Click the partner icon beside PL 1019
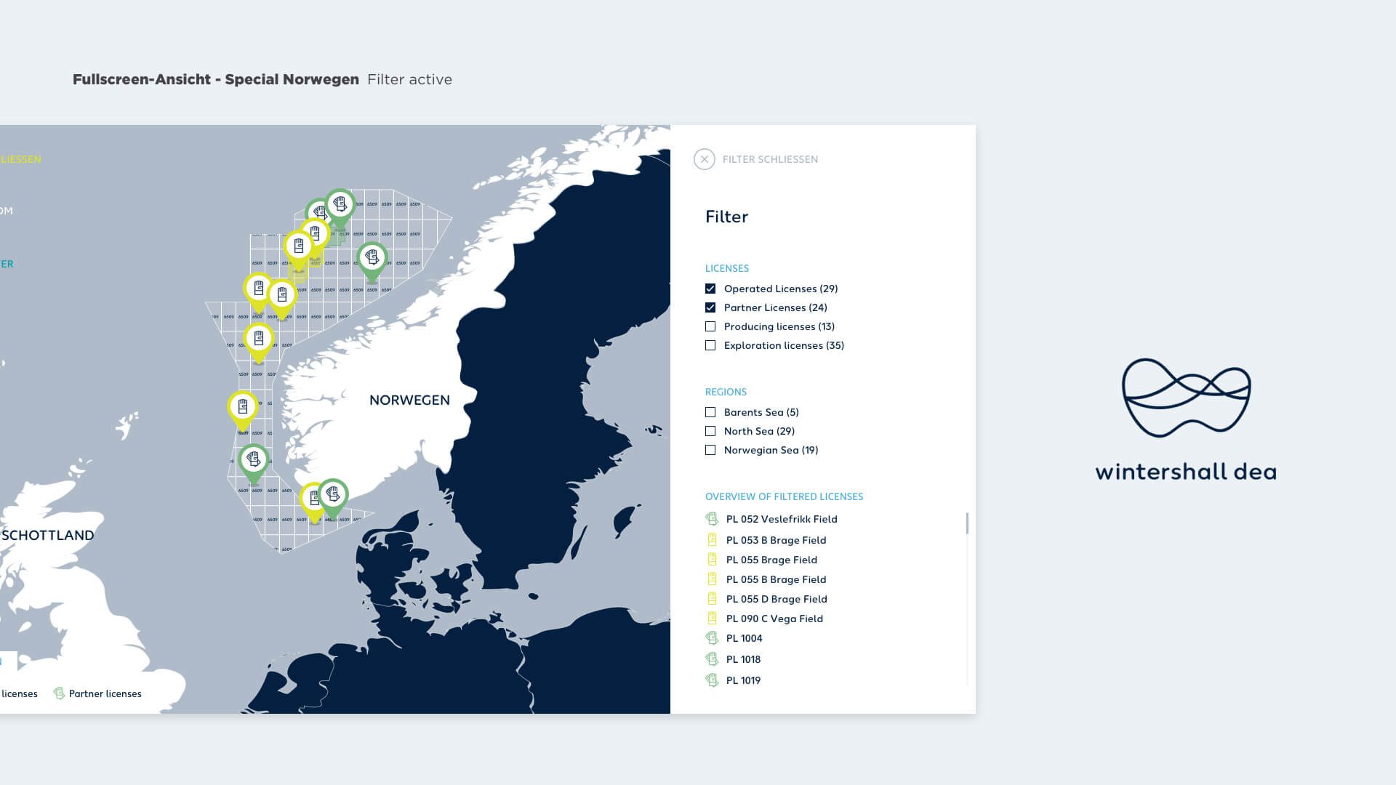Screen dimensions: 1396x785 (x=712, y=680)
